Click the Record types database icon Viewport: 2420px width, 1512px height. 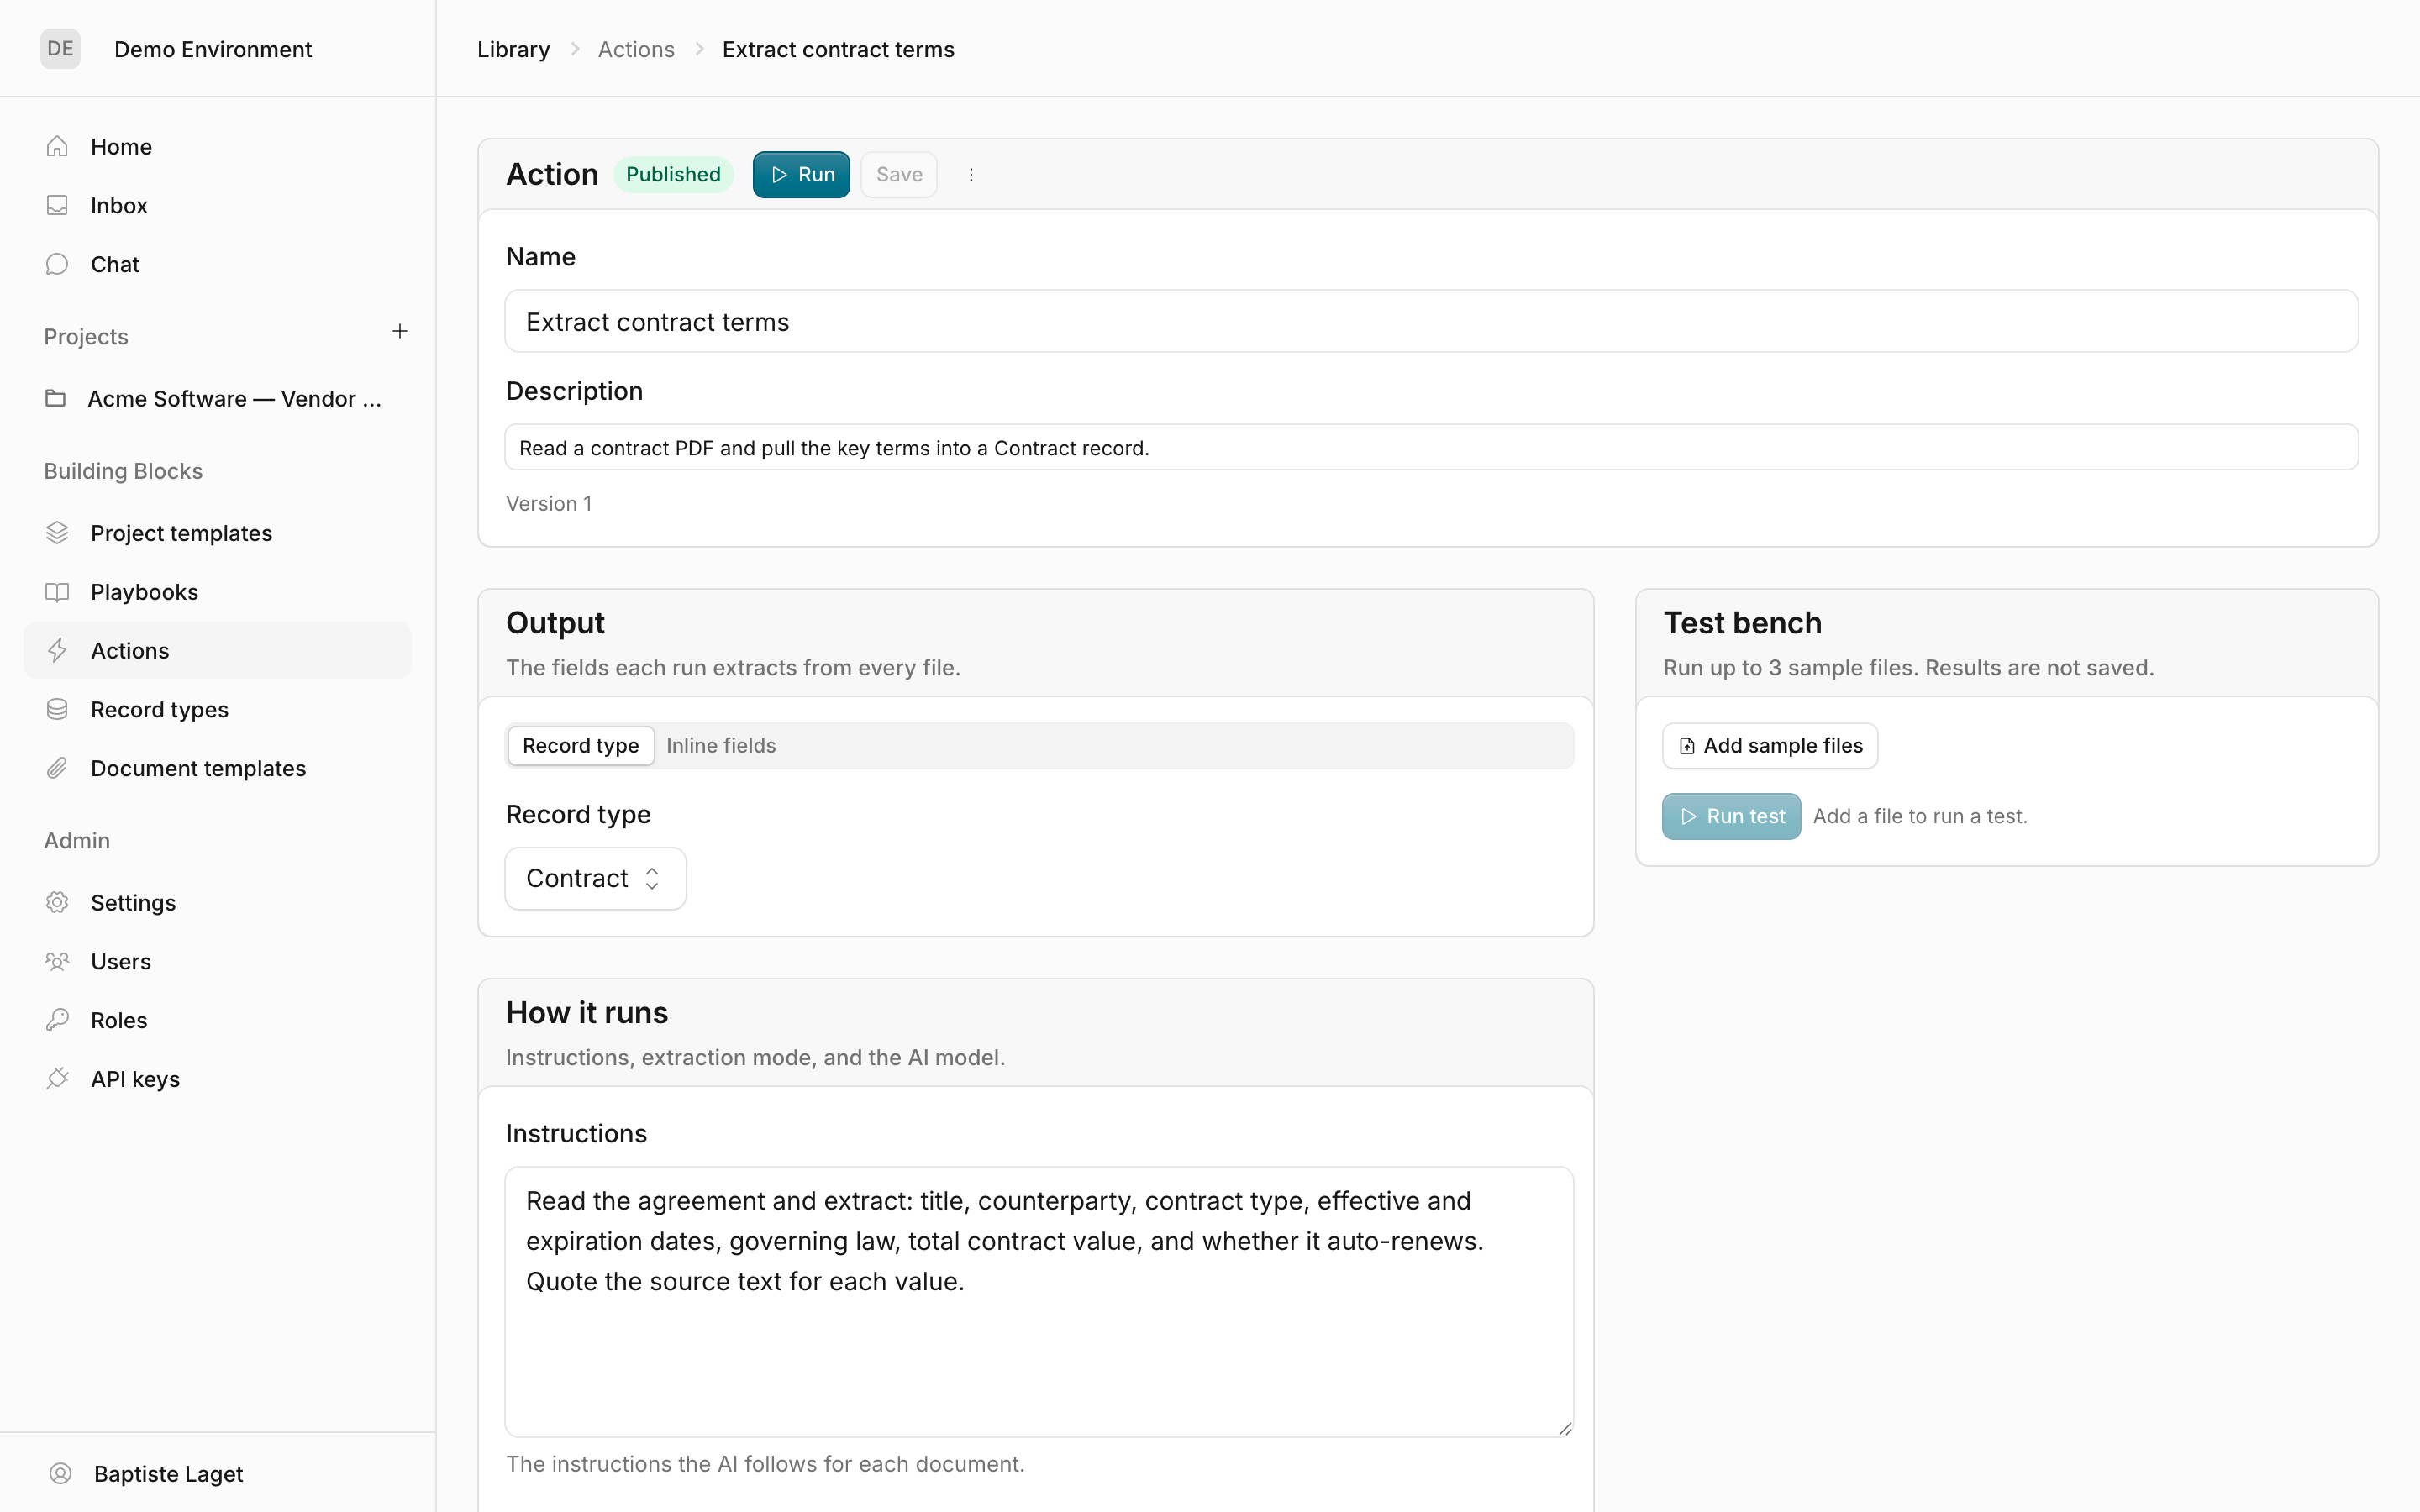coord(57,709)
